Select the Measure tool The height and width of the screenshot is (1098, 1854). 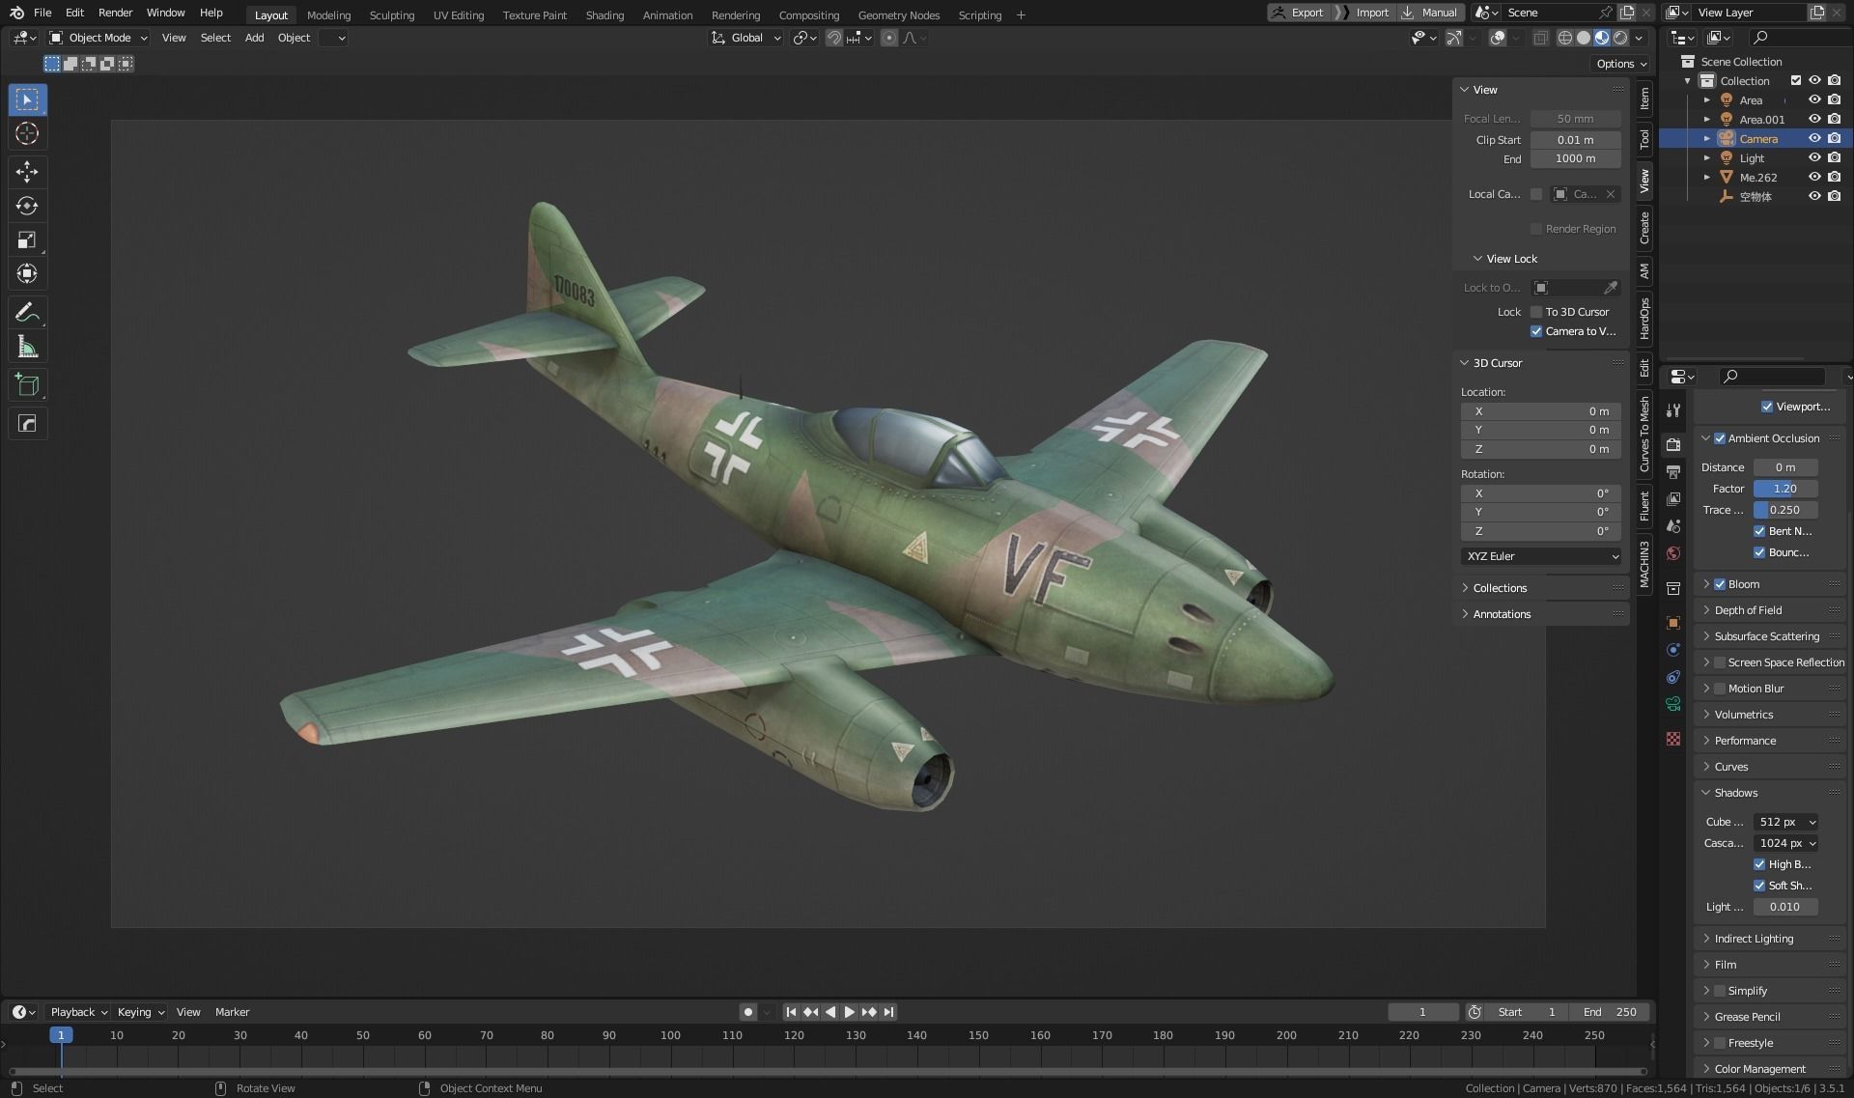pyautogui.click(x=27, y=347)
